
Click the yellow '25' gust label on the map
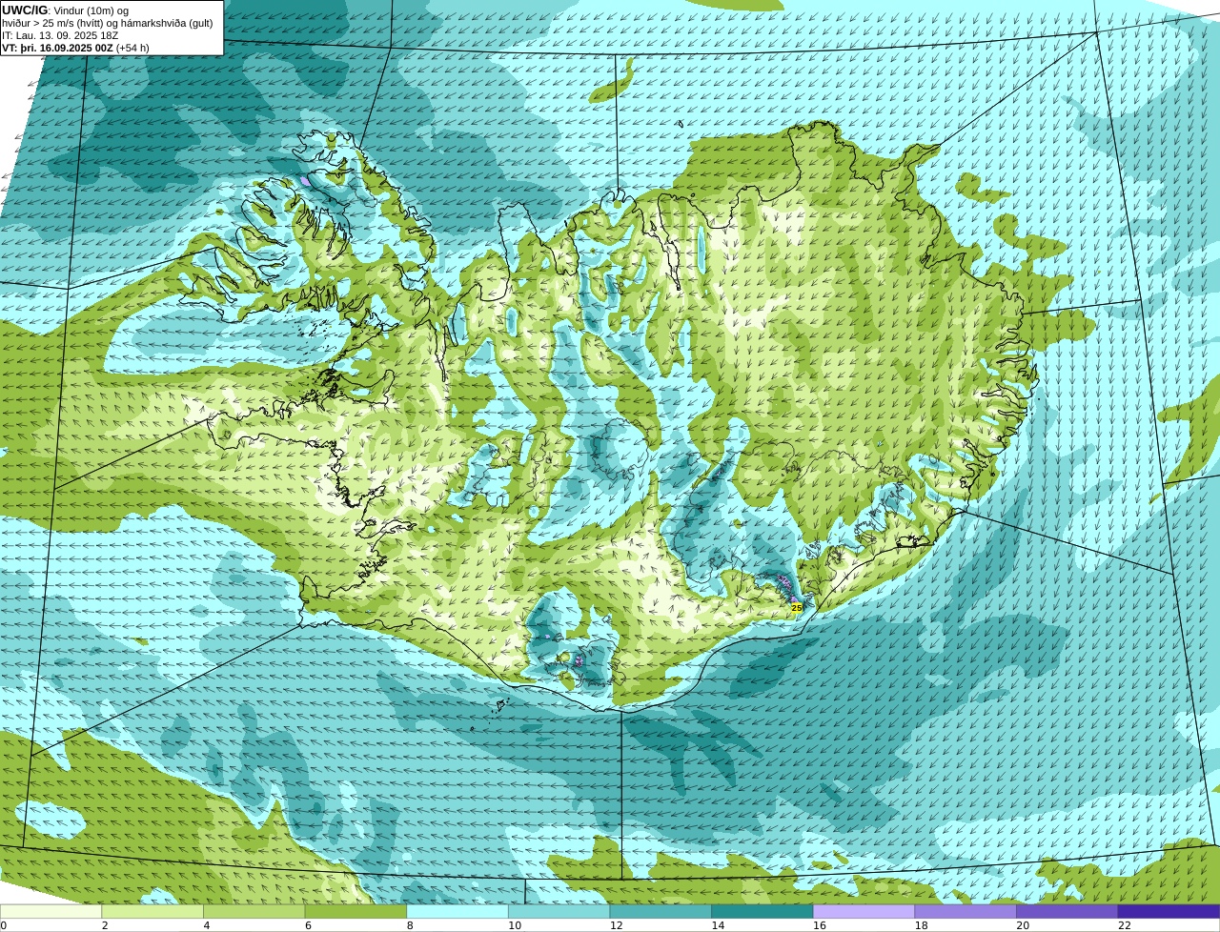click(x=797, y=607)
